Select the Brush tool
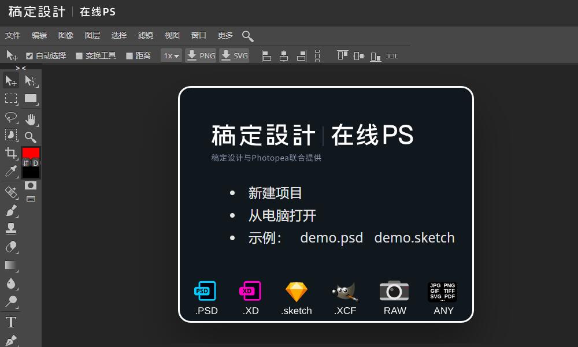The width and height of the screenshot is (578, 347). coord(10,211)
